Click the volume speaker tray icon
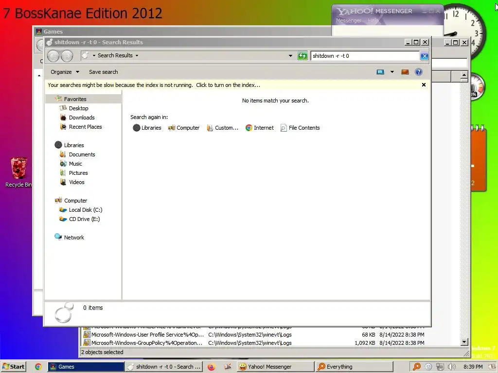 tap(451, 367)
